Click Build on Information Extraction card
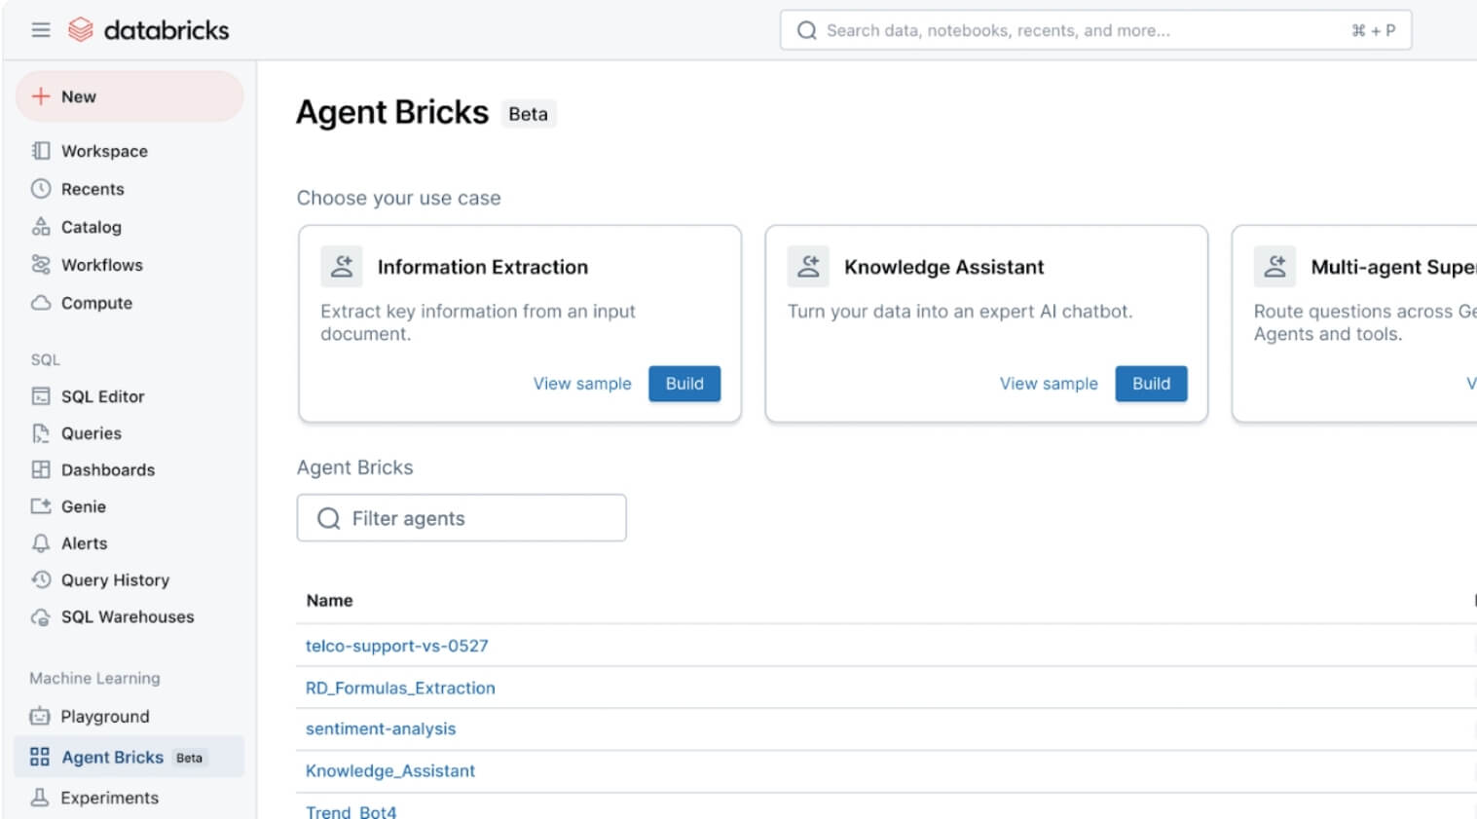The height and width of the screenshot is (819, 1477). coord(684,384)
